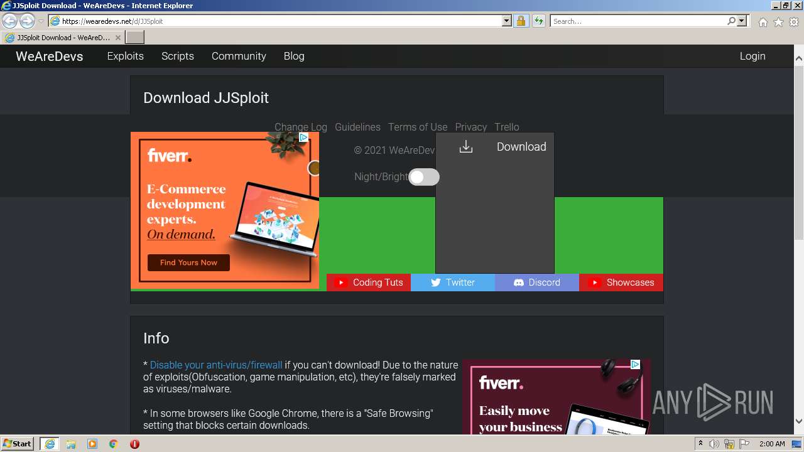The height and width of the screenshot is (452, 804).
Task: Open the Trello link
Action: tap(507, 127)
